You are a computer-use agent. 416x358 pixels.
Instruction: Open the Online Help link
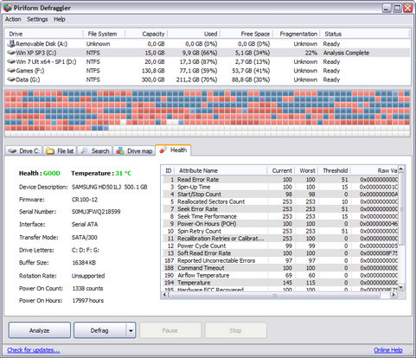pos(388,350)
